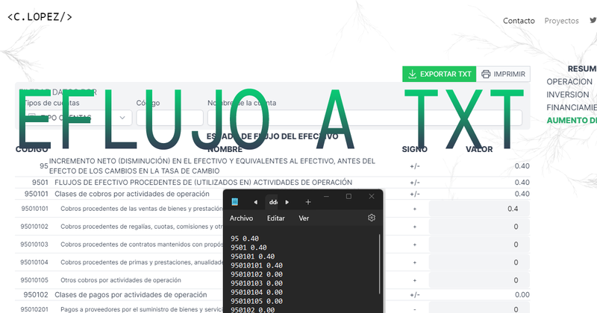Edit value field for account 95010201
Viewport: 597px width, 313px height.
tap(479, 308)
